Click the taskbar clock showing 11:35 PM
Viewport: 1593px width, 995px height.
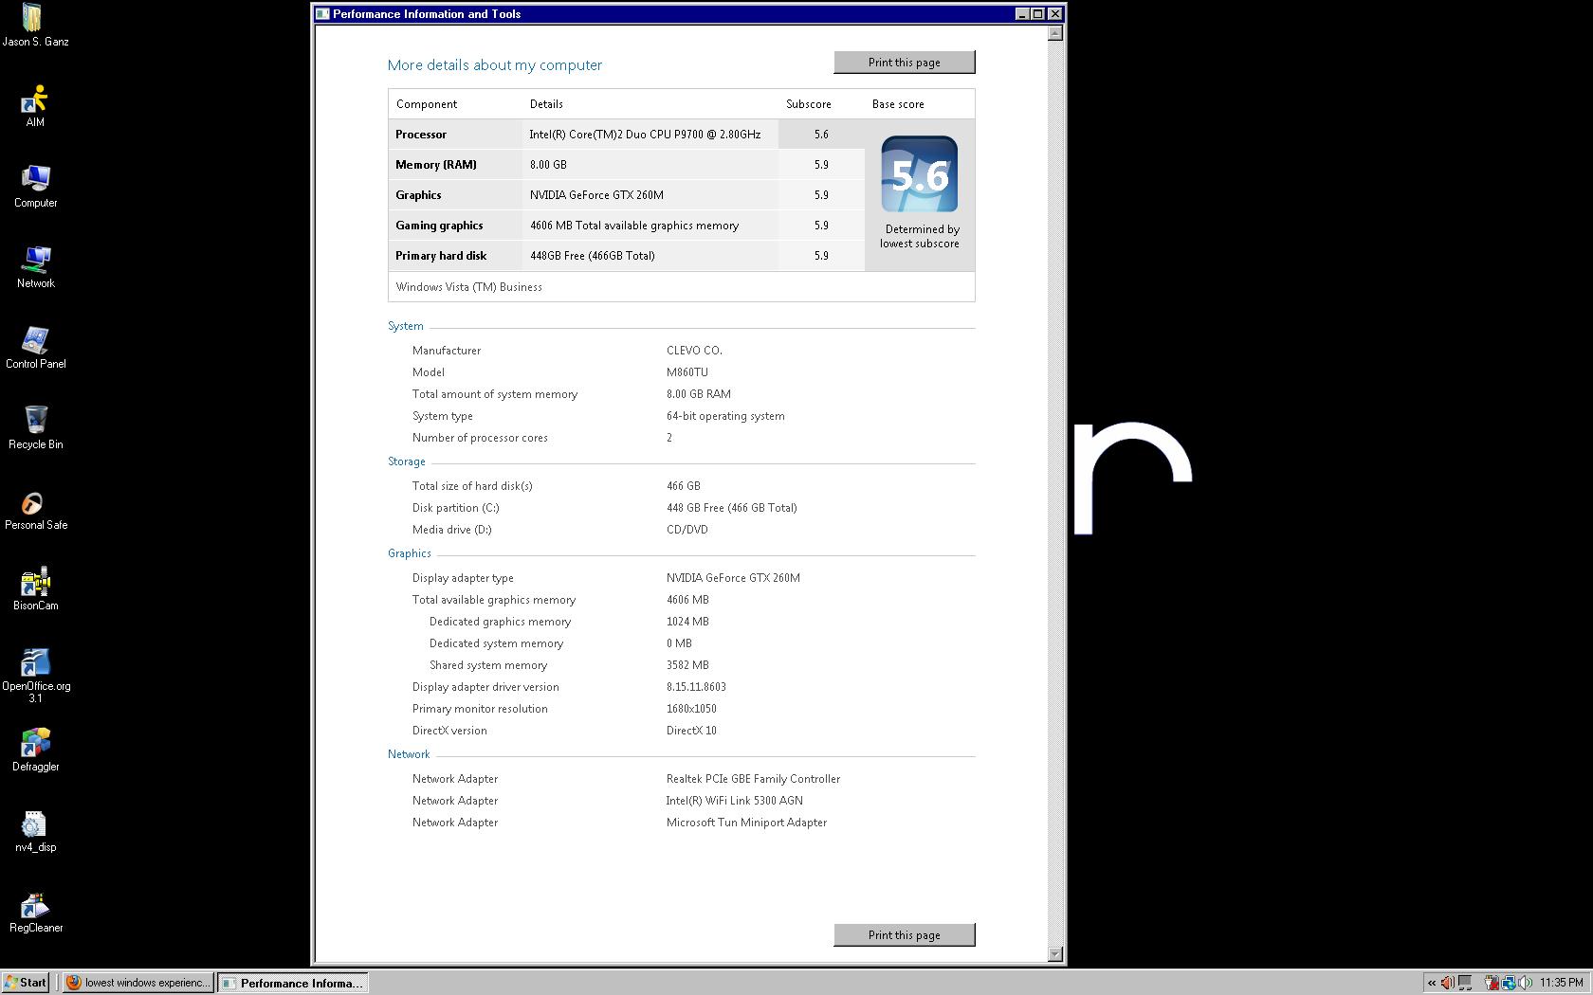(1561, 983)
